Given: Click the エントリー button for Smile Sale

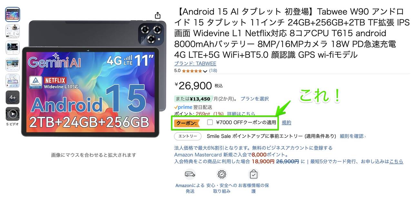Looking at the screenshot, I should pos(188,136).
